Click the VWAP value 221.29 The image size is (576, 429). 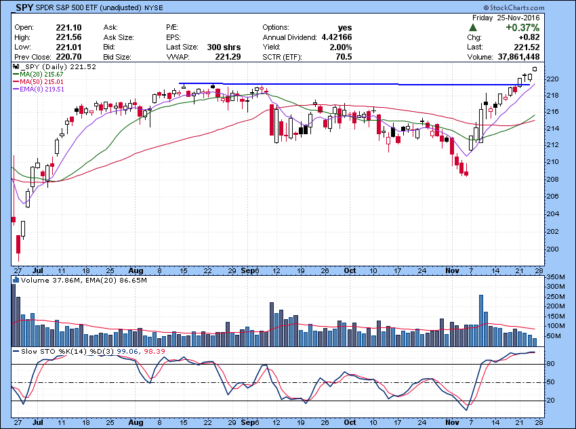click(x=228, y=57)
